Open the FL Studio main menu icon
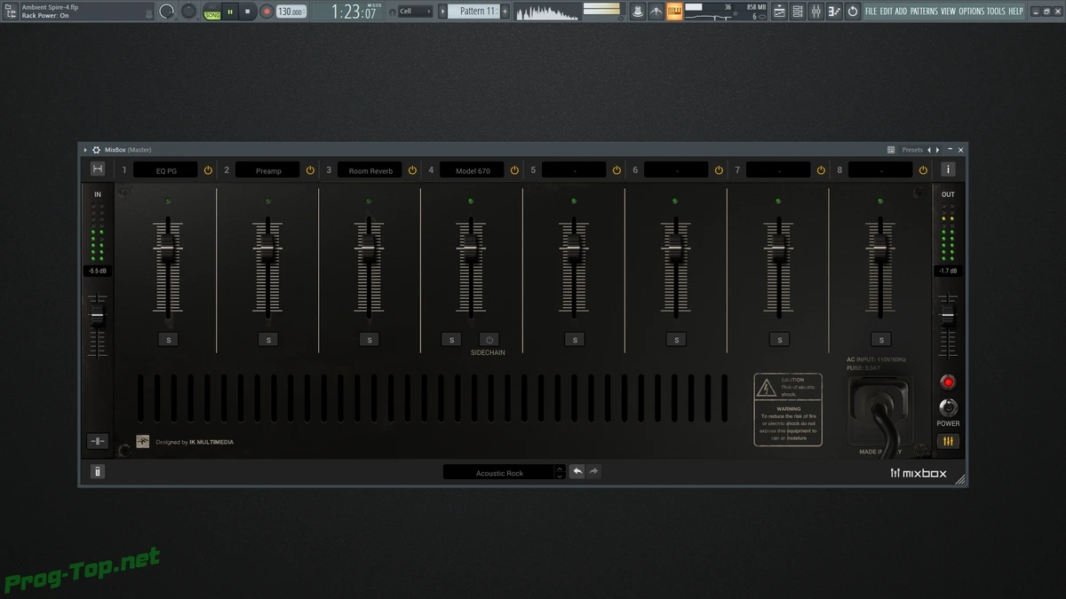The width and height of the screenshot is (1066, 599). click(11, 11)
